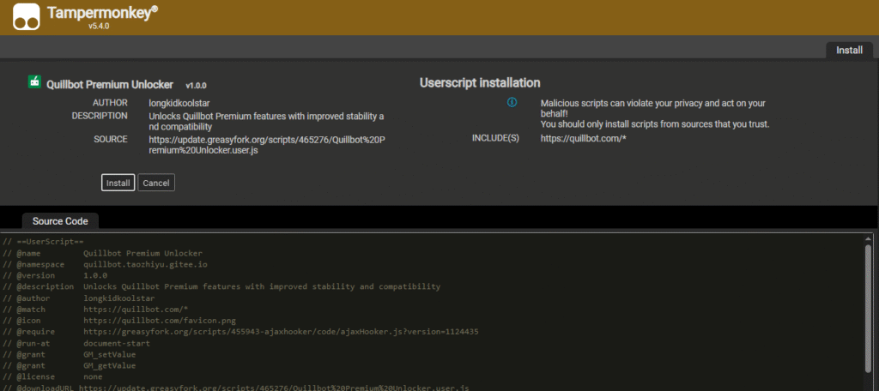Cancel the userscript installation

(x=156, y=183)
